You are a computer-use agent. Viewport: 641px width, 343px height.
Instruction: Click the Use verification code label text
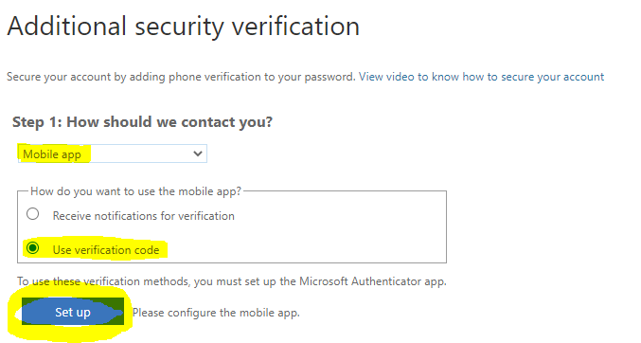[x=106, y=250]
